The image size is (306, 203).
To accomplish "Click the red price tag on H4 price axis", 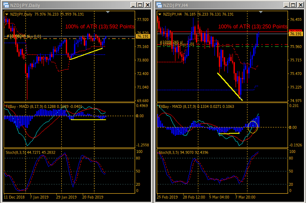I will (295, 31).
